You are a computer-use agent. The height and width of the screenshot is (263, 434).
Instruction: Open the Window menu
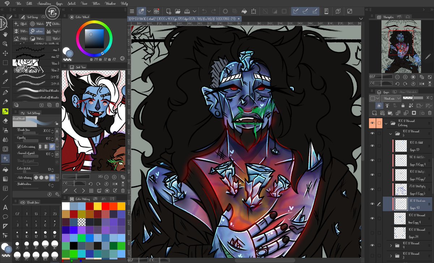click(x=110, y=3)
